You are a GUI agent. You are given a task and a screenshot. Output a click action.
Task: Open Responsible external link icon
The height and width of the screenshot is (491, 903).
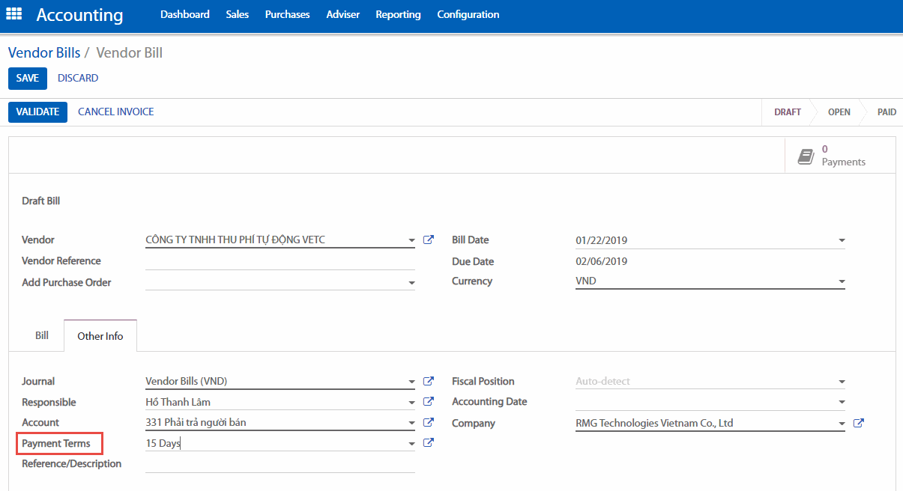[x=429, y=402]
